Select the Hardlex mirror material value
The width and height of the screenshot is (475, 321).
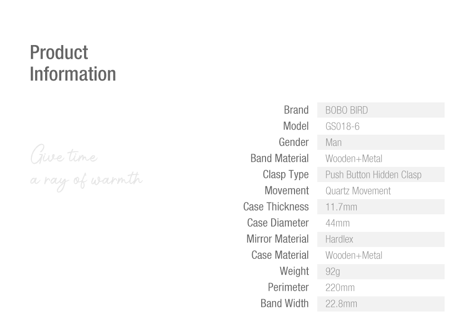339,239
